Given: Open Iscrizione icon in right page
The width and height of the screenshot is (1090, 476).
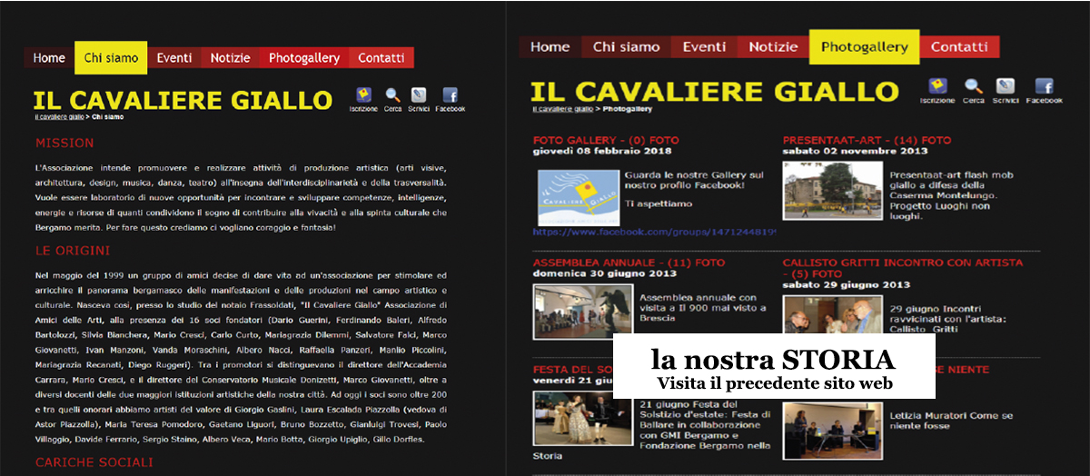Looking at the screenshot, I should (x=937, y=86).
